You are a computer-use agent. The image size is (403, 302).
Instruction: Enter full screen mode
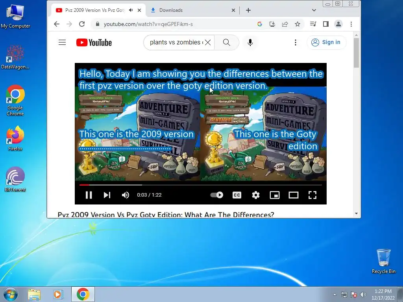pos(312,195)
